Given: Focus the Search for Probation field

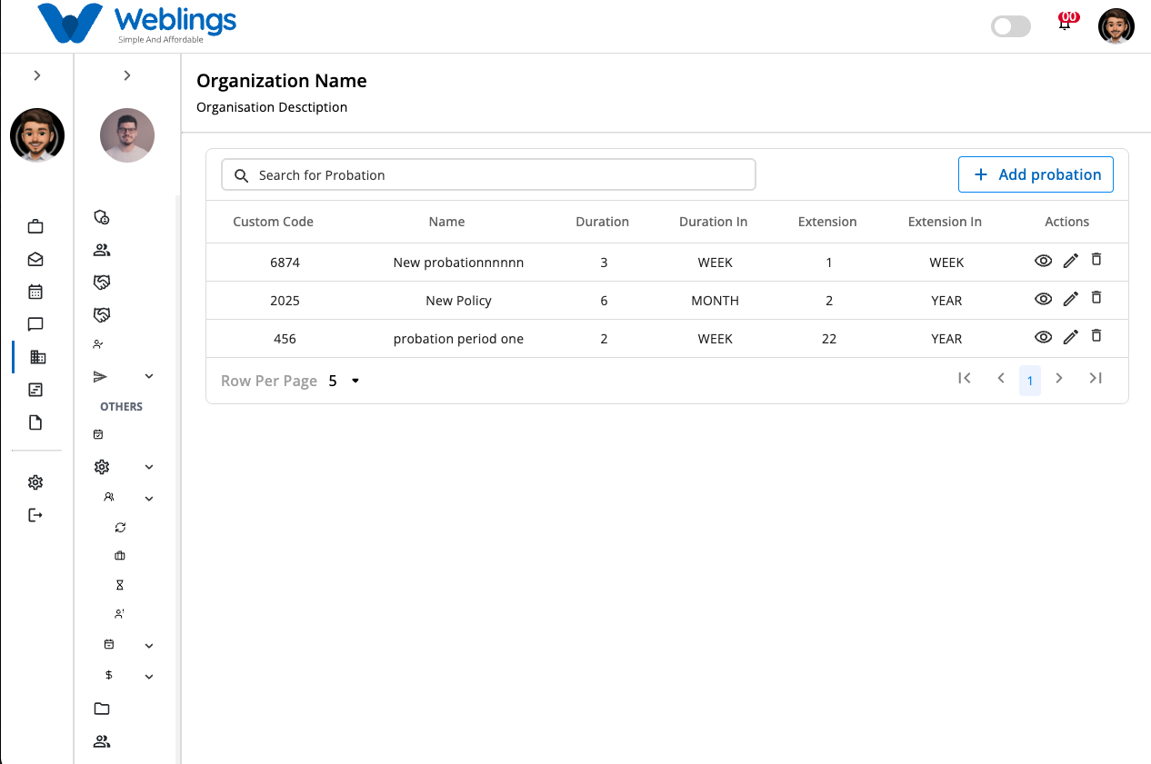Looking at the screenshot, I should (x=488, y=175).
